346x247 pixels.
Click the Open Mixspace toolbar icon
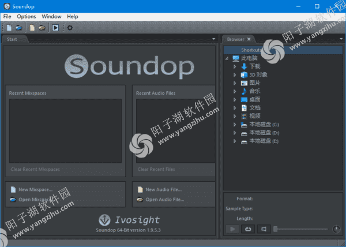coord(19,28)
